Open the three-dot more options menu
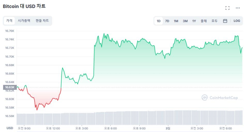The height and width of the screenshot is (132, 244). click(x=238, y=8)
